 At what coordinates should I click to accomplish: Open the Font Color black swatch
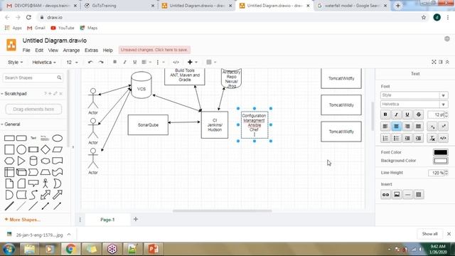tap(441, 152)
